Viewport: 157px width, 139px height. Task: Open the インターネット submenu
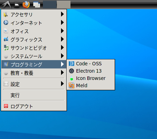(x=34, y=23)
